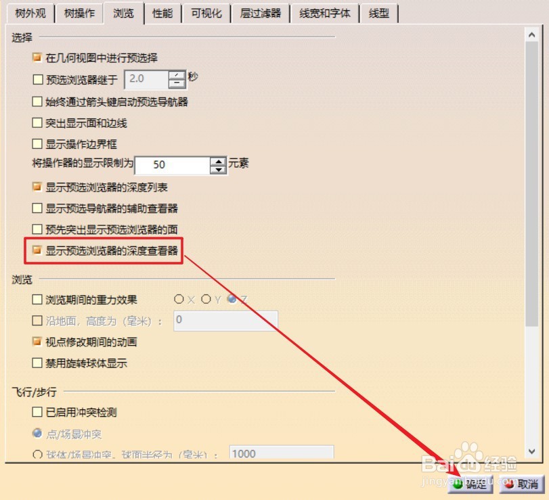Confirm with the 确定 button
Viewport: 549px width, 500px height.
470,484
